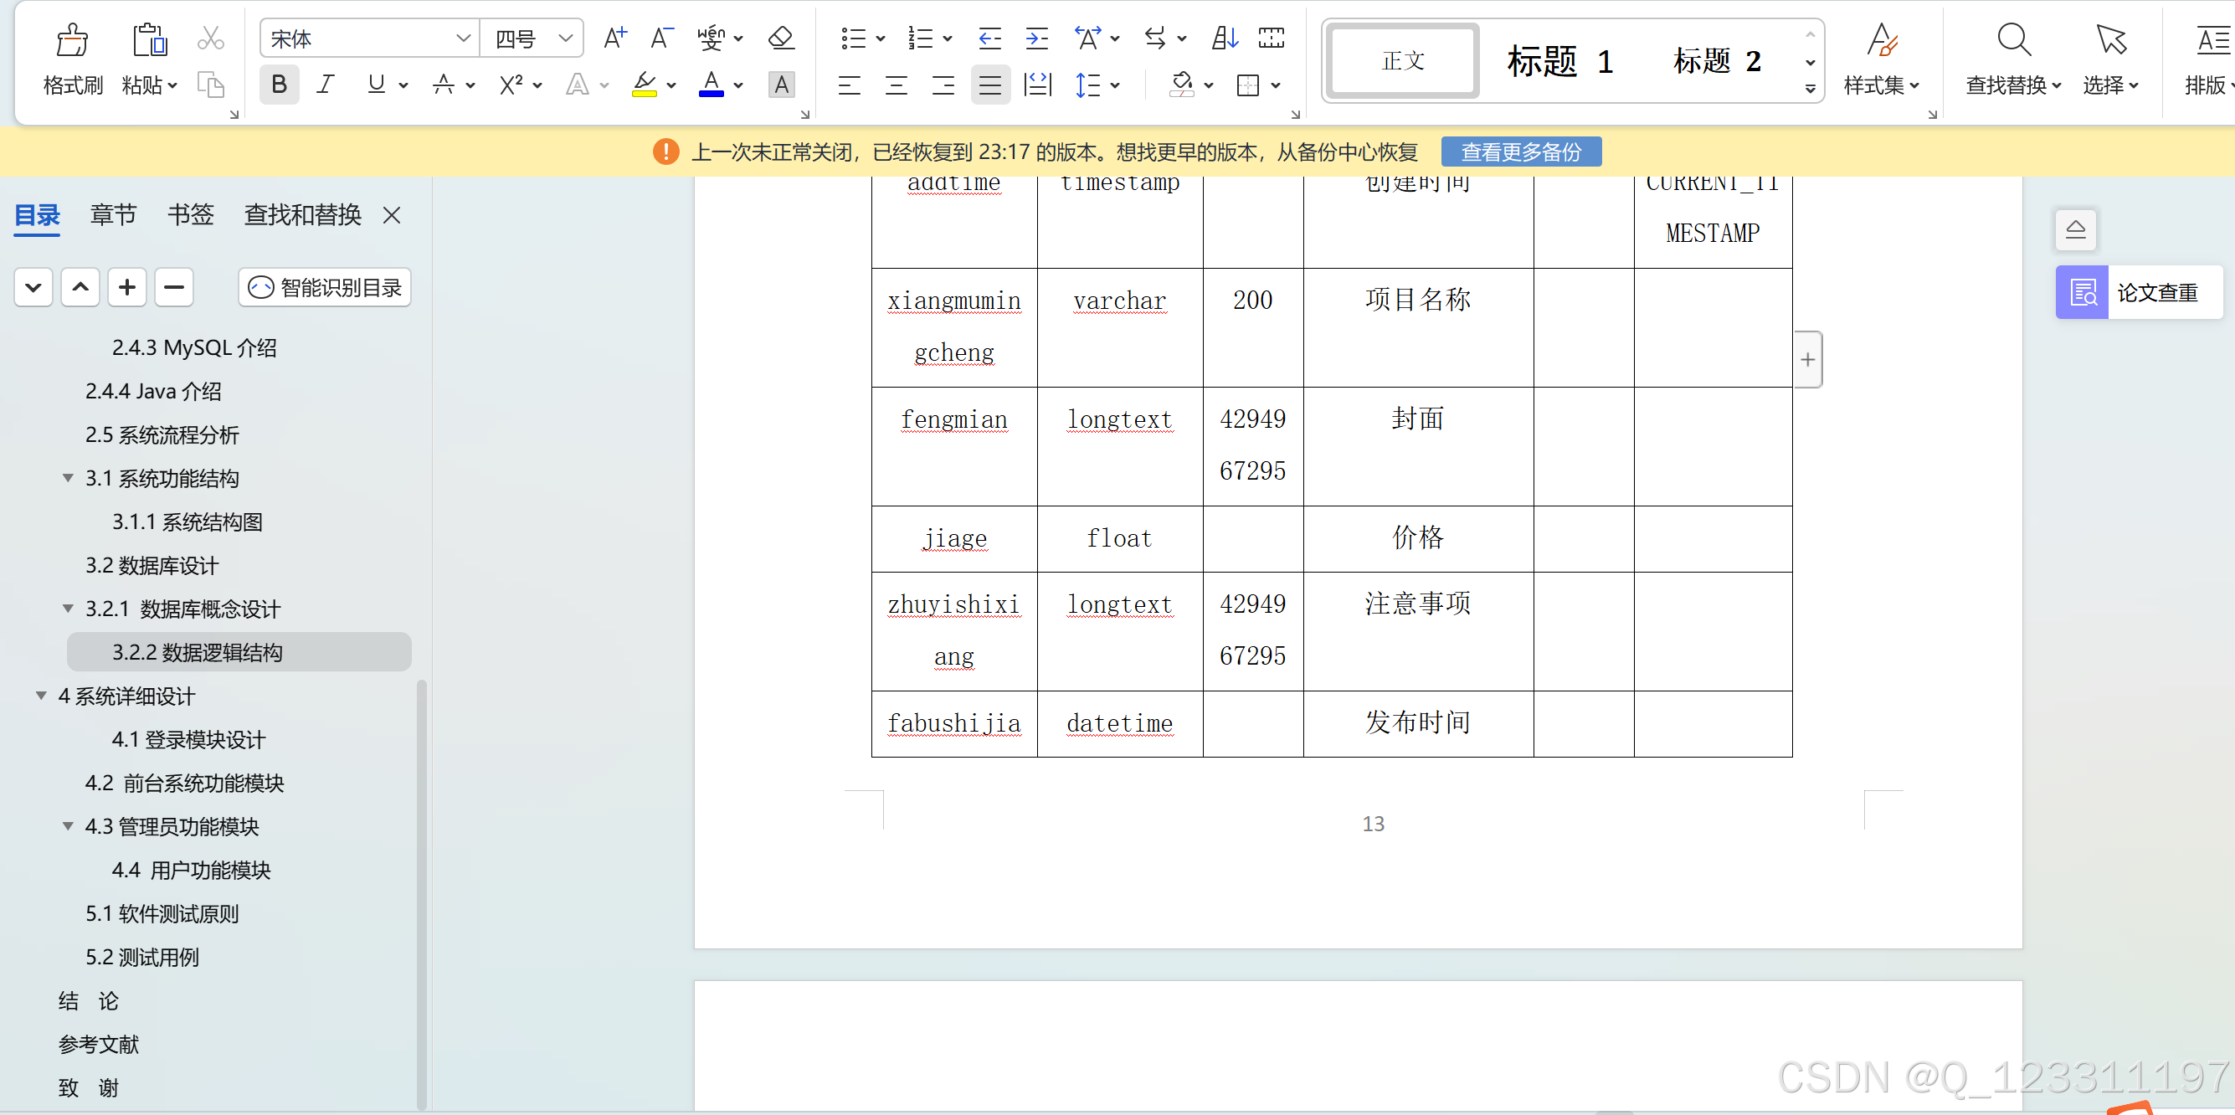This screenshot has width=2235, height=1115.
Task: Click the sort A-Z icon
Action: click(1224, 38)
